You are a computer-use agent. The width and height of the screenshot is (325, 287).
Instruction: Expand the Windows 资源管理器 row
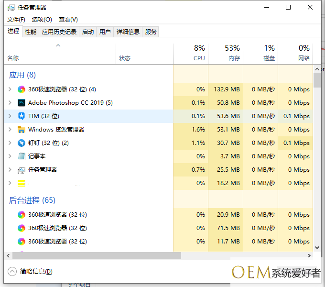[x=10, y=130]
